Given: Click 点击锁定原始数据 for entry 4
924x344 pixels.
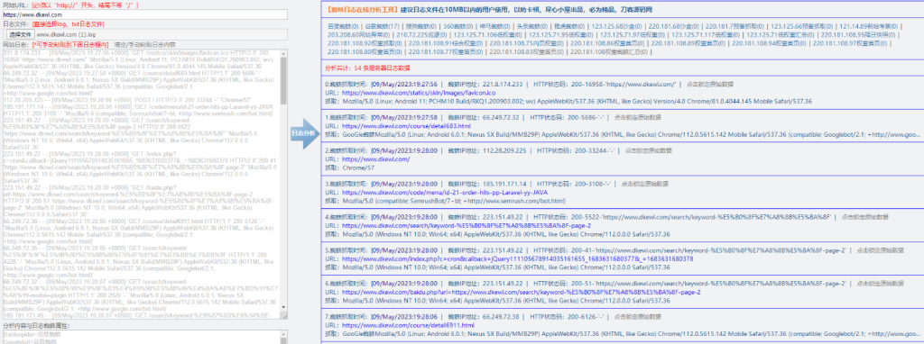Looking at the screenshot, I should [864, 216].
